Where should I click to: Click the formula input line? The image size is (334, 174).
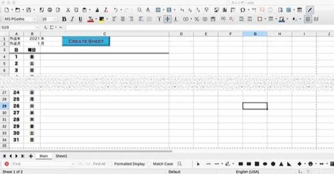200,27
